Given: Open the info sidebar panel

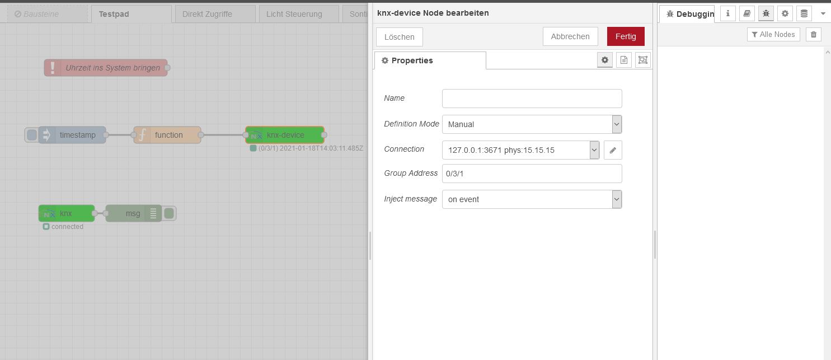Looking at the screenshot, I should point(727,13).
